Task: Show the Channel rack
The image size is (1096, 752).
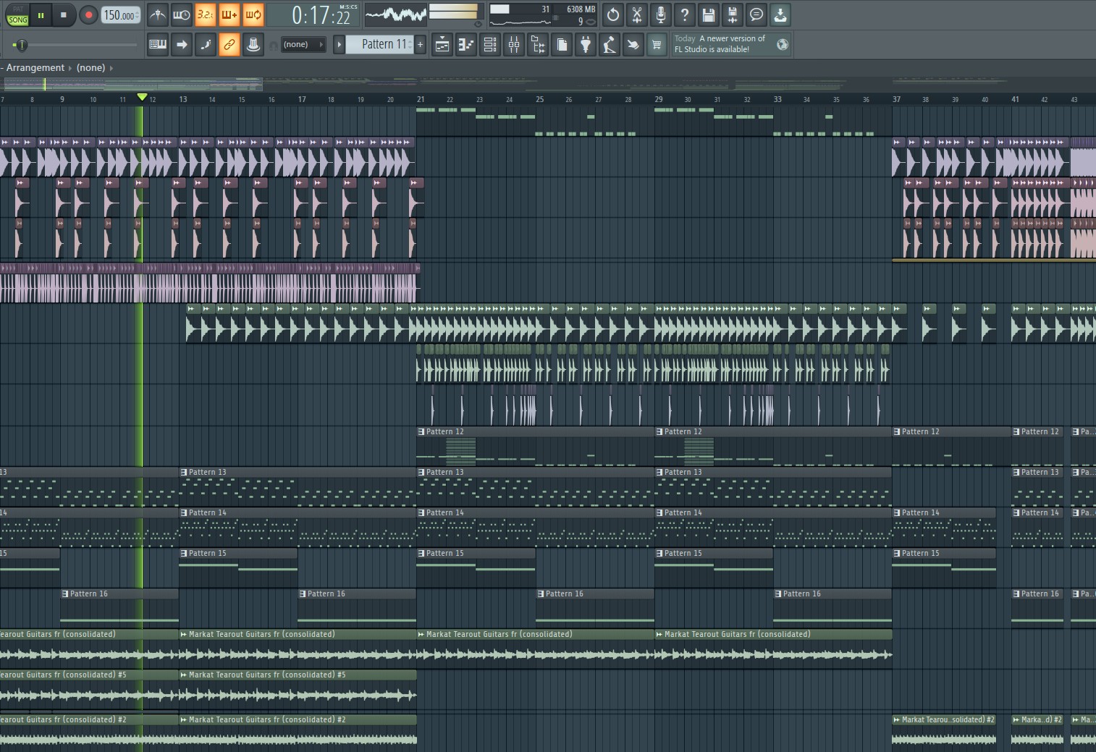Action: [x=490, y=45]
